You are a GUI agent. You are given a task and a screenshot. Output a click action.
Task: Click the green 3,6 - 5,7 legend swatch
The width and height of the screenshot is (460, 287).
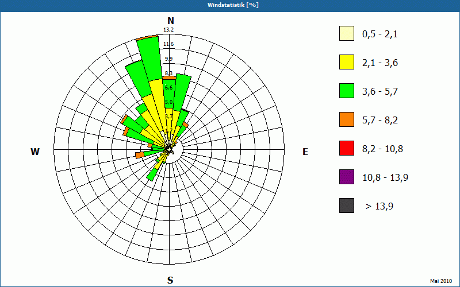pyautogui.click(x=347, y=91)
